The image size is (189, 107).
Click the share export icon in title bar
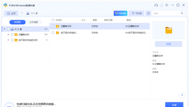click(161, 5)
